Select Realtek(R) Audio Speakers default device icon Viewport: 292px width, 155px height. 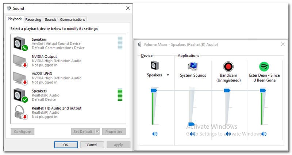pyautogui.click(x=20, y=95)
